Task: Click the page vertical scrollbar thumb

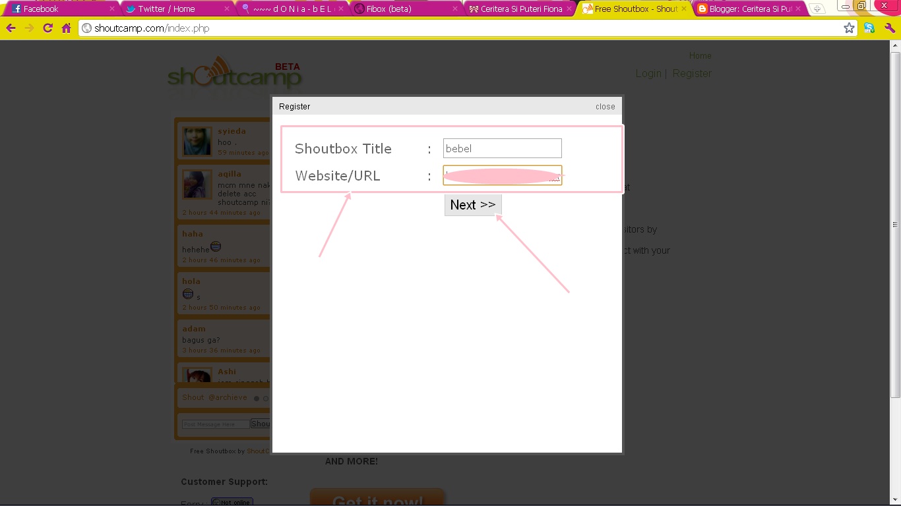Action: coord(895,224)
